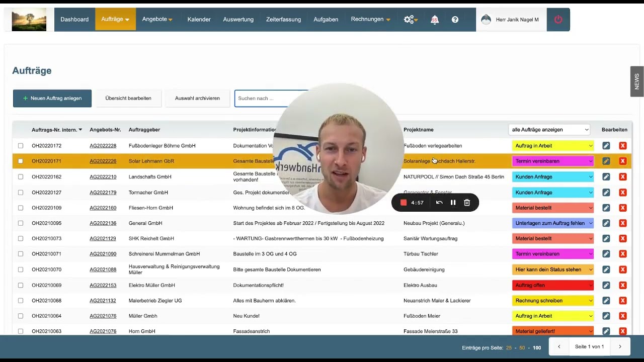Click 'Auswahl archivieren' button

point(197,99)
